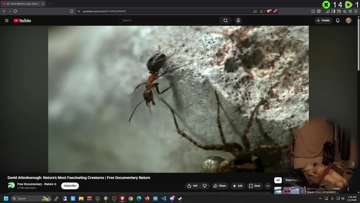360x203 pixels.
Task: Click the Free Documentary channel avatar
Action: pyautogui.click(x=11, y=185)
